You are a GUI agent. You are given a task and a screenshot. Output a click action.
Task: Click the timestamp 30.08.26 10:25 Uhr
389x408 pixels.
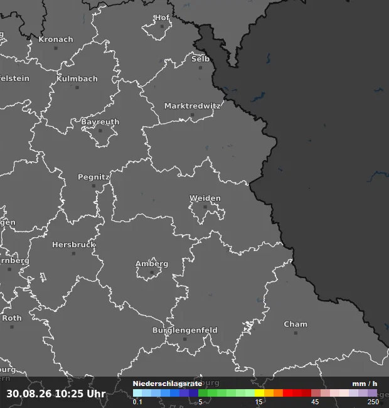pyautogui.click(x=56, y=394)
